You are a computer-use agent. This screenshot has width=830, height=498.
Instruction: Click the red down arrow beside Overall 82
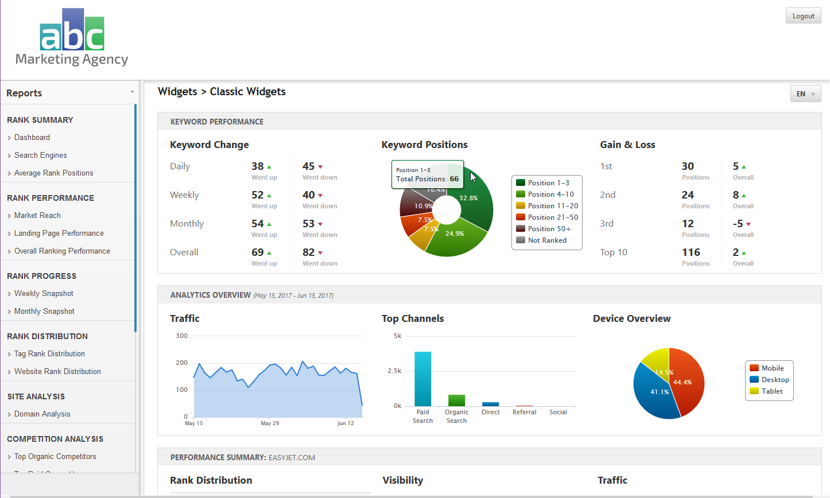(320, 253)
